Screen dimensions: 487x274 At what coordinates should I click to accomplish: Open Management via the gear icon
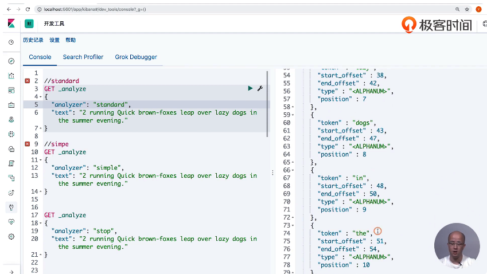coord(11,236)
